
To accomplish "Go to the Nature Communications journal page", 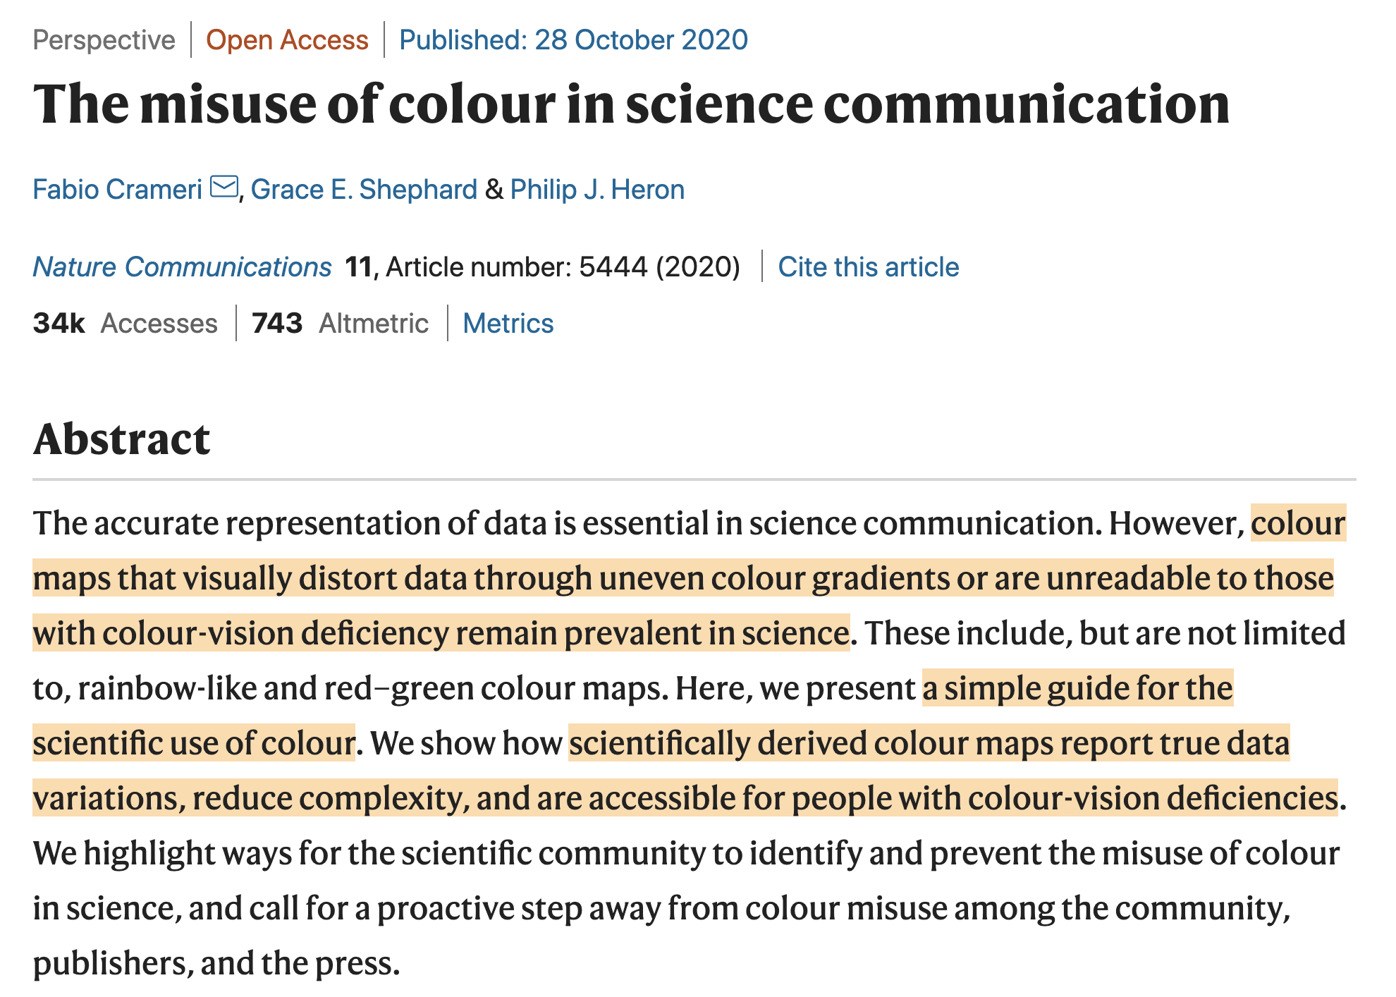I will (x=182, y=267).
